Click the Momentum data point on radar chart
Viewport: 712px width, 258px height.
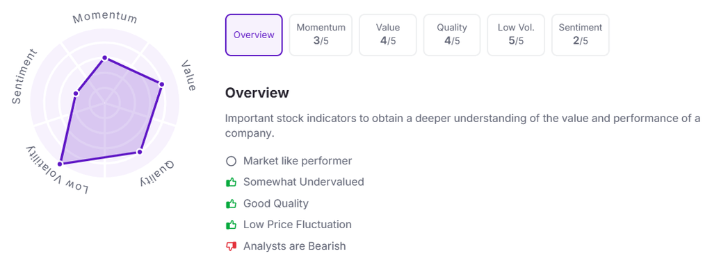[105, 58]
